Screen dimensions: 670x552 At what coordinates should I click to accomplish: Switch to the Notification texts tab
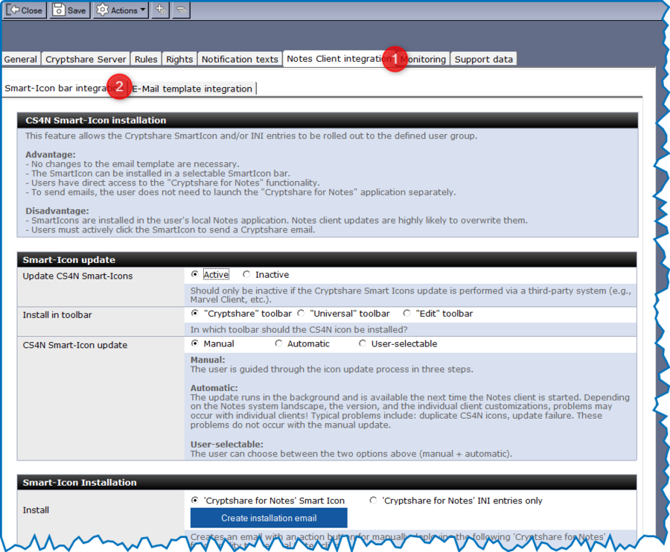click(240, 58)
